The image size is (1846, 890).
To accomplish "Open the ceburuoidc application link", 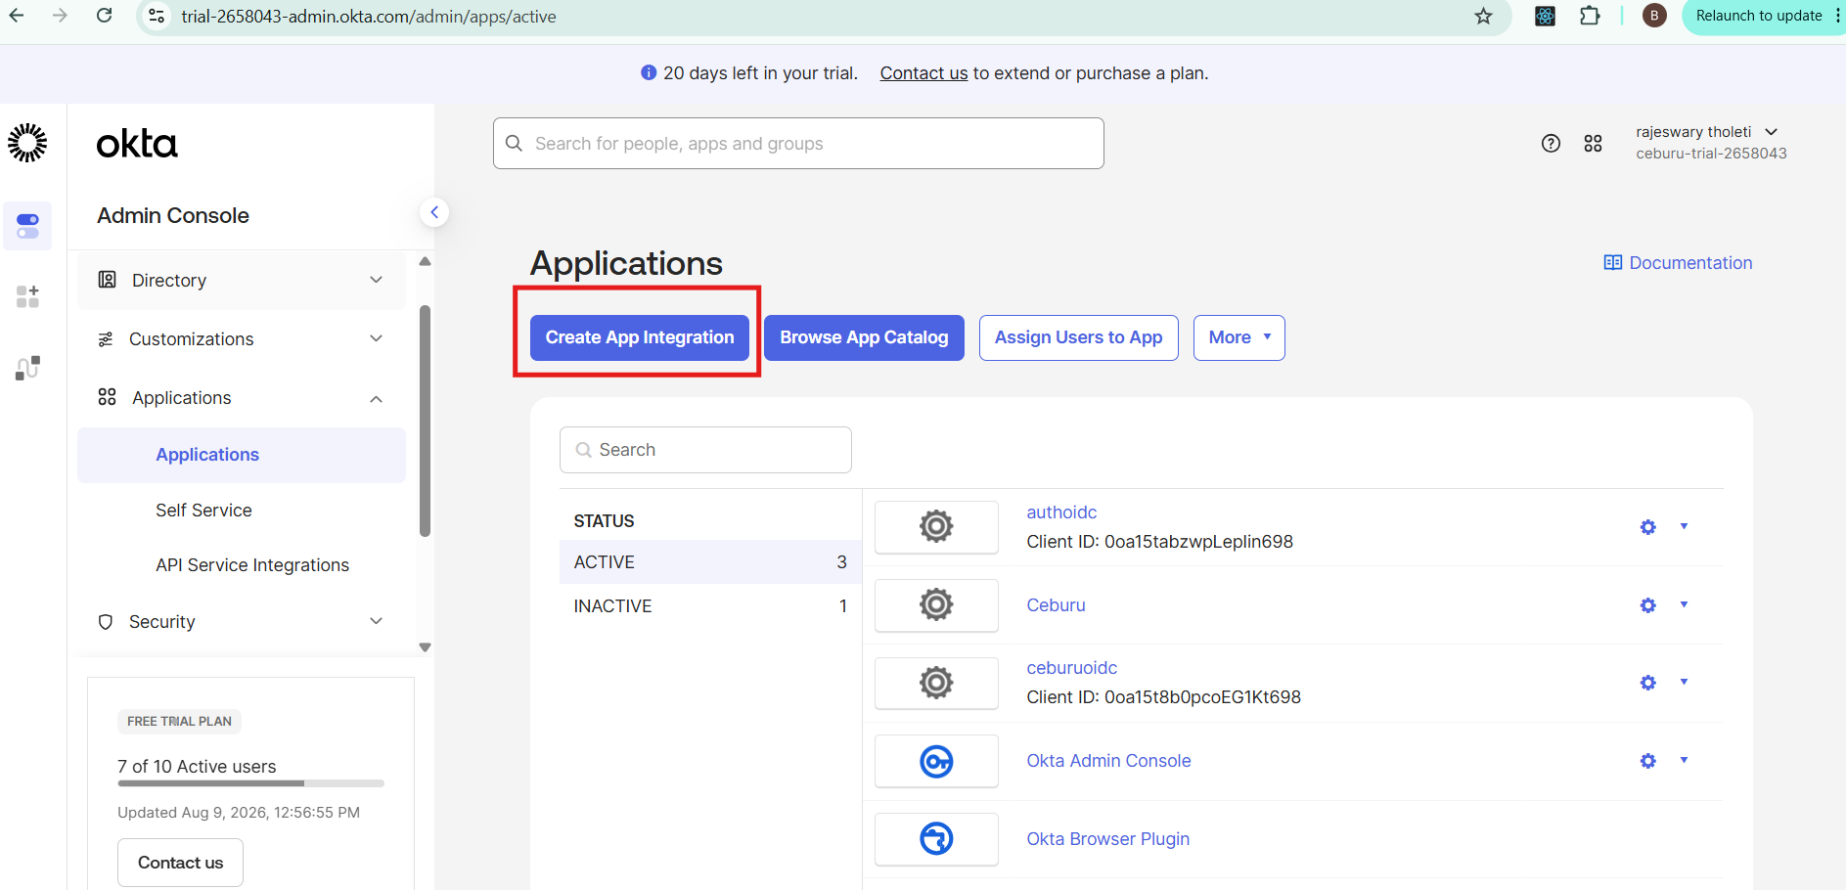I will pyautogui.click(x=1071, y=668).
